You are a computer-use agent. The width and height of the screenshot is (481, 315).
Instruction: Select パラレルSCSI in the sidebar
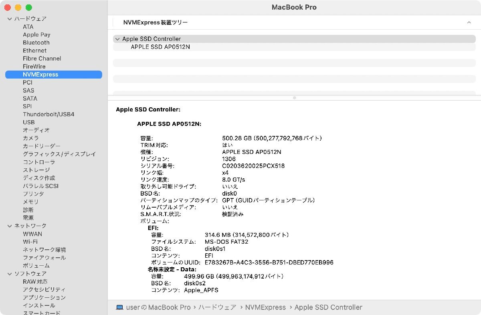click(40, 186)
